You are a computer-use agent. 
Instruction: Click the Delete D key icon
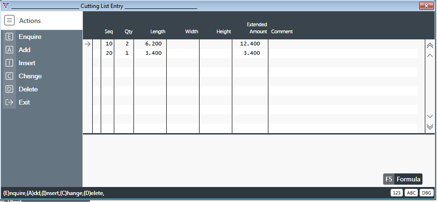[9, 89]
